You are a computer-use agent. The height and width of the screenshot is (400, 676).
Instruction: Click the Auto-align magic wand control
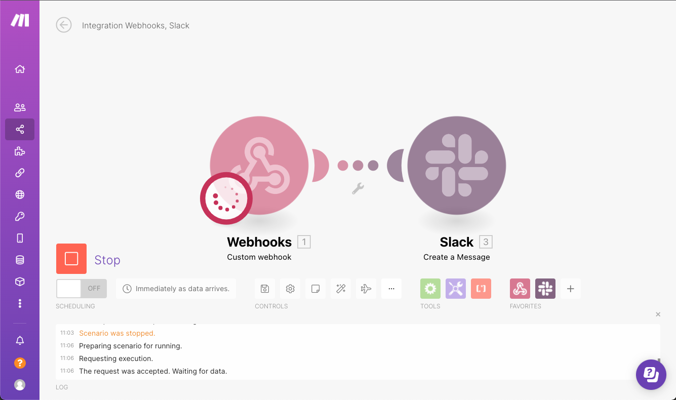click(x=341, y=289)
